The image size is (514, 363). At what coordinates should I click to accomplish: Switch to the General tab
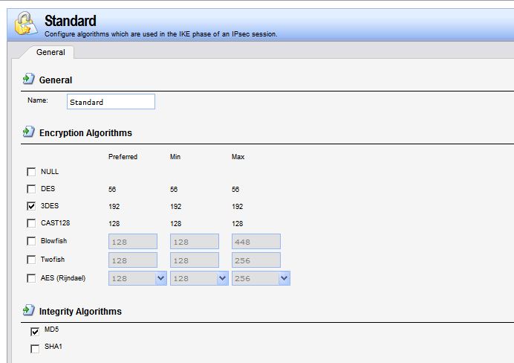tap(51, 52)
